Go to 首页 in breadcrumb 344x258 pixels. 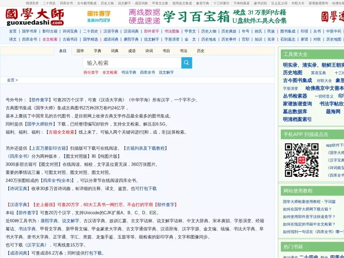(x=10, y=80)
